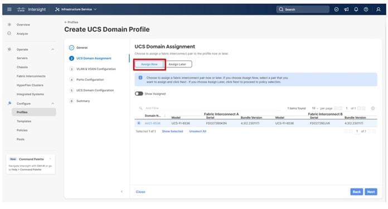Open table settings gear icon
388x209 pixels.
coord(373,108)
